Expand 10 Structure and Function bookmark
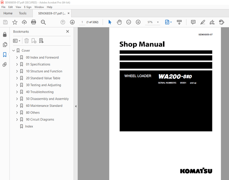This screenshot has height=180, width=229. pos(17,71)
